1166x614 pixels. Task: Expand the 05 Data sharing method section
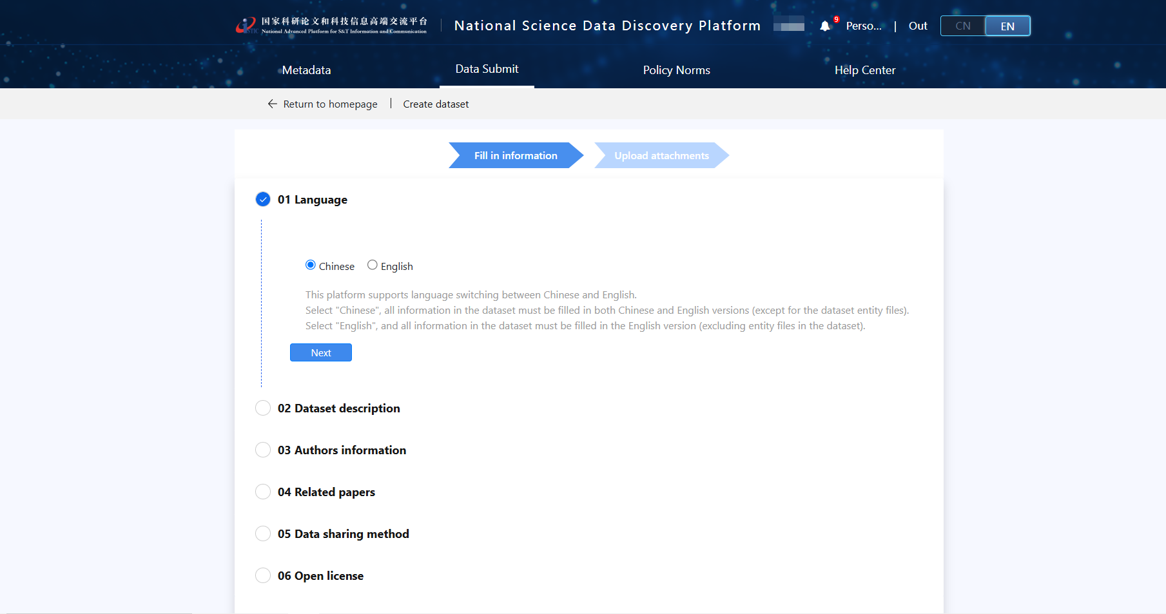(343, 533)
